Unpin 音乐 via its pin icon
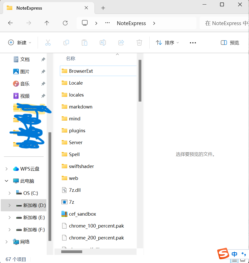Image resolution: width=249 pixels, height=263 pixels. [x=43, y=84]
